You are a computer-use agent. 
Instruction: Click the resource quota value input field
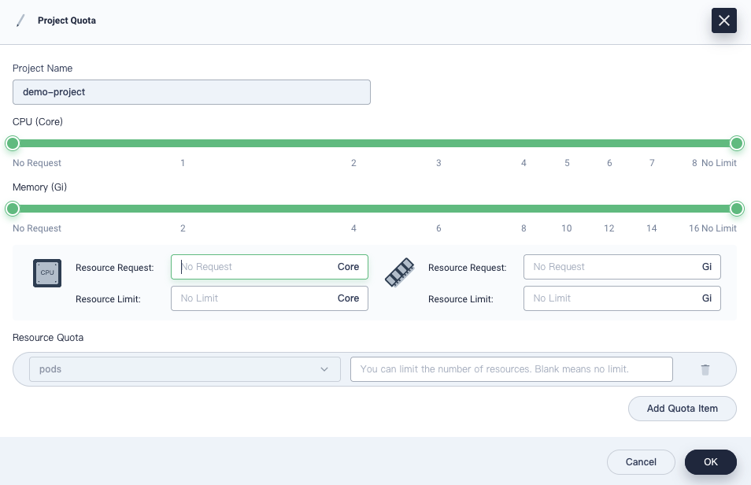pos(511,369)
